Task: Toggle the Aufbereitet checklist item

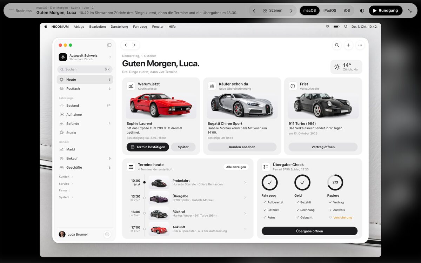Action: [273, 202]
